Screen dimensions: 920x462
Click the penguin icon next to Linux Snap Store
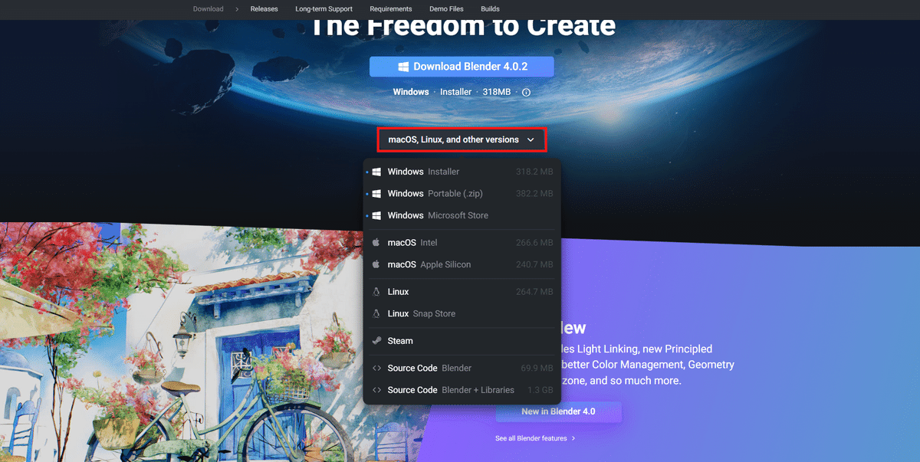tap(376, 313)
